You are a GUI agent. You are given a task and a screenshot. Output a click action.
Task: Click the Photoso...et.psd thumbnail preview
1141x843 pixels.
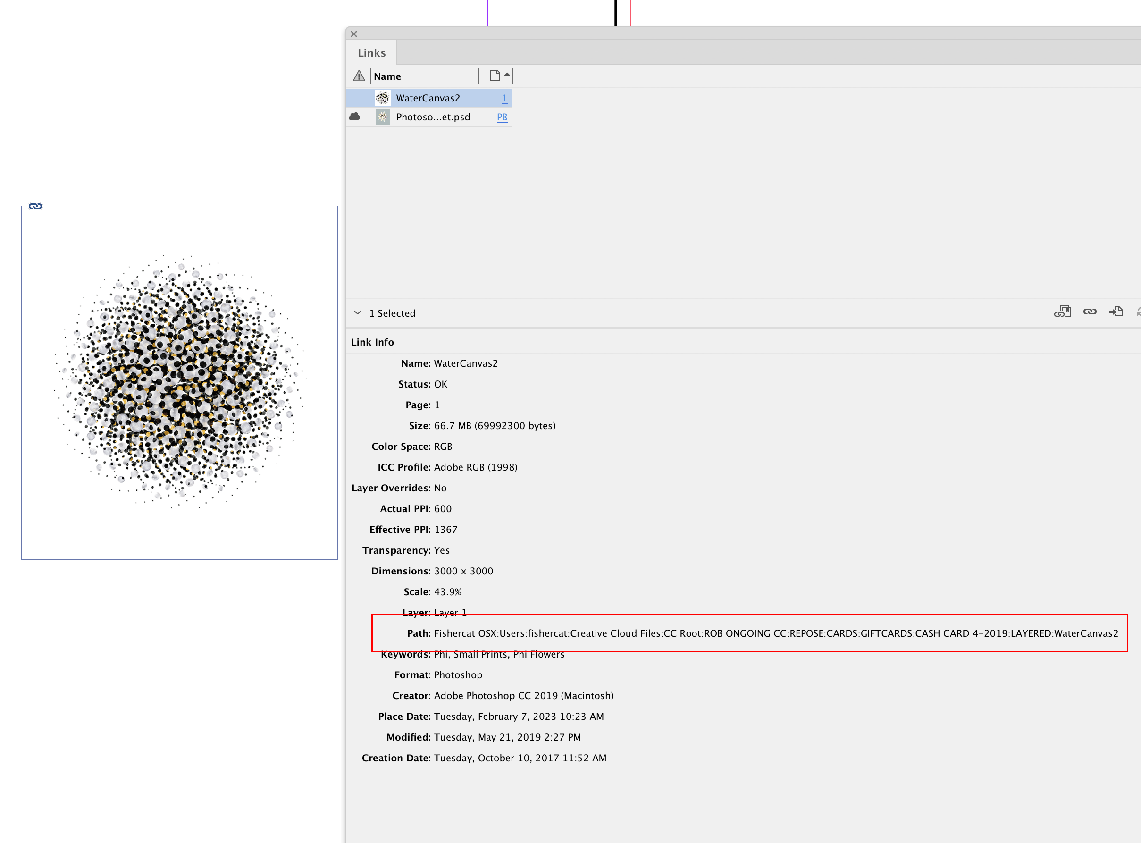tap(383, 117)
